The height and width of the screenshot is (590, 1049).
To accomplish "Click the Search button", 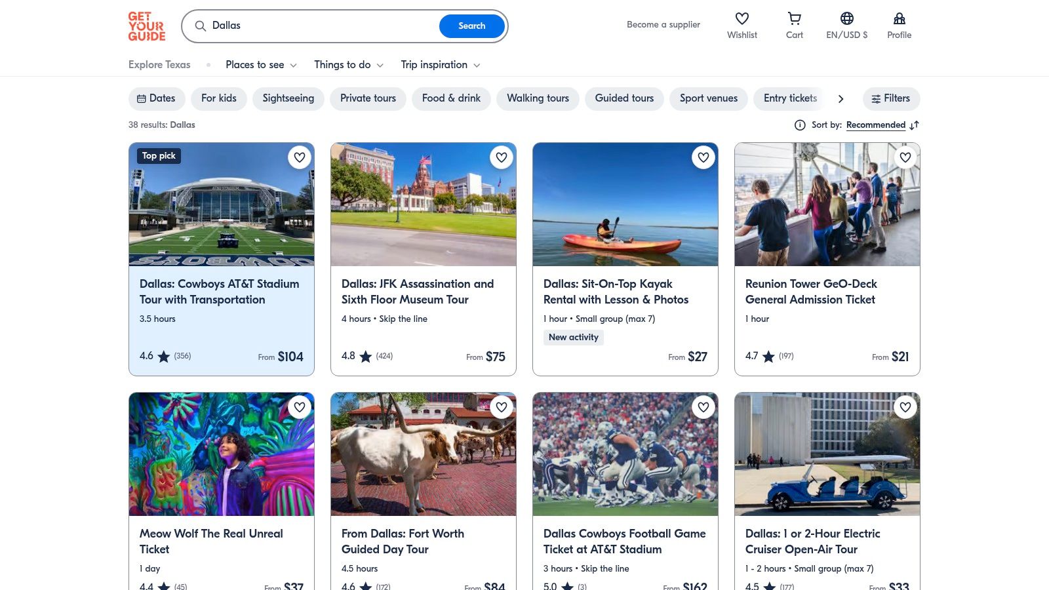I will 471,26.
